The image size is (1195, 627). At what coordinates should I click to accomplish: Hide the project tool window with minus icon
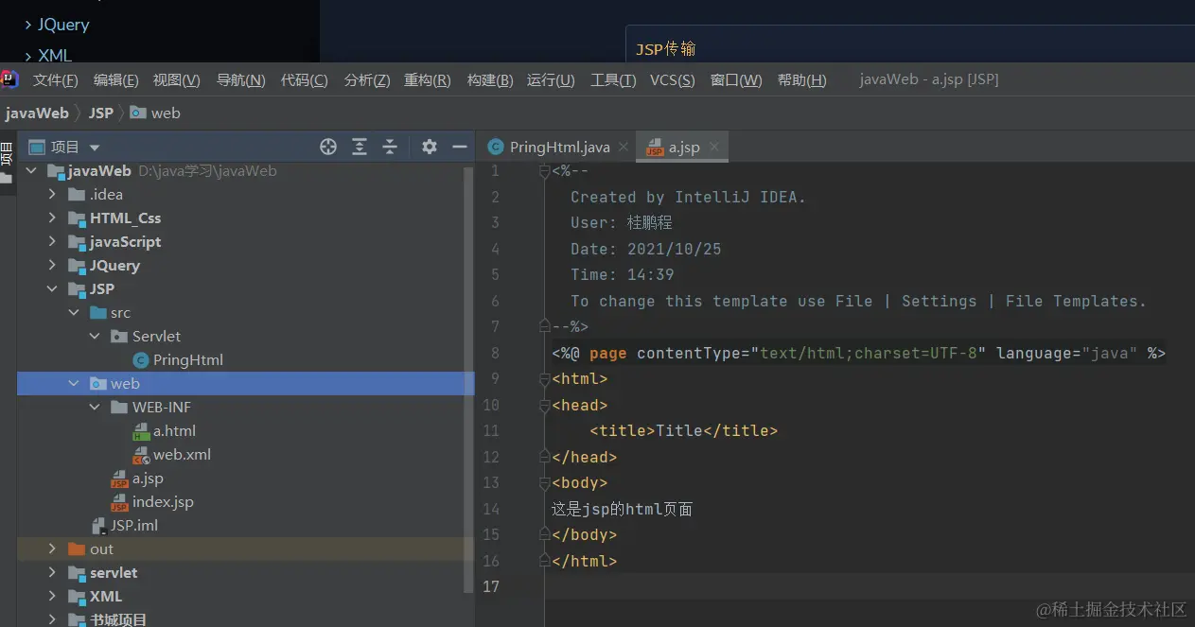click(460, 147)
